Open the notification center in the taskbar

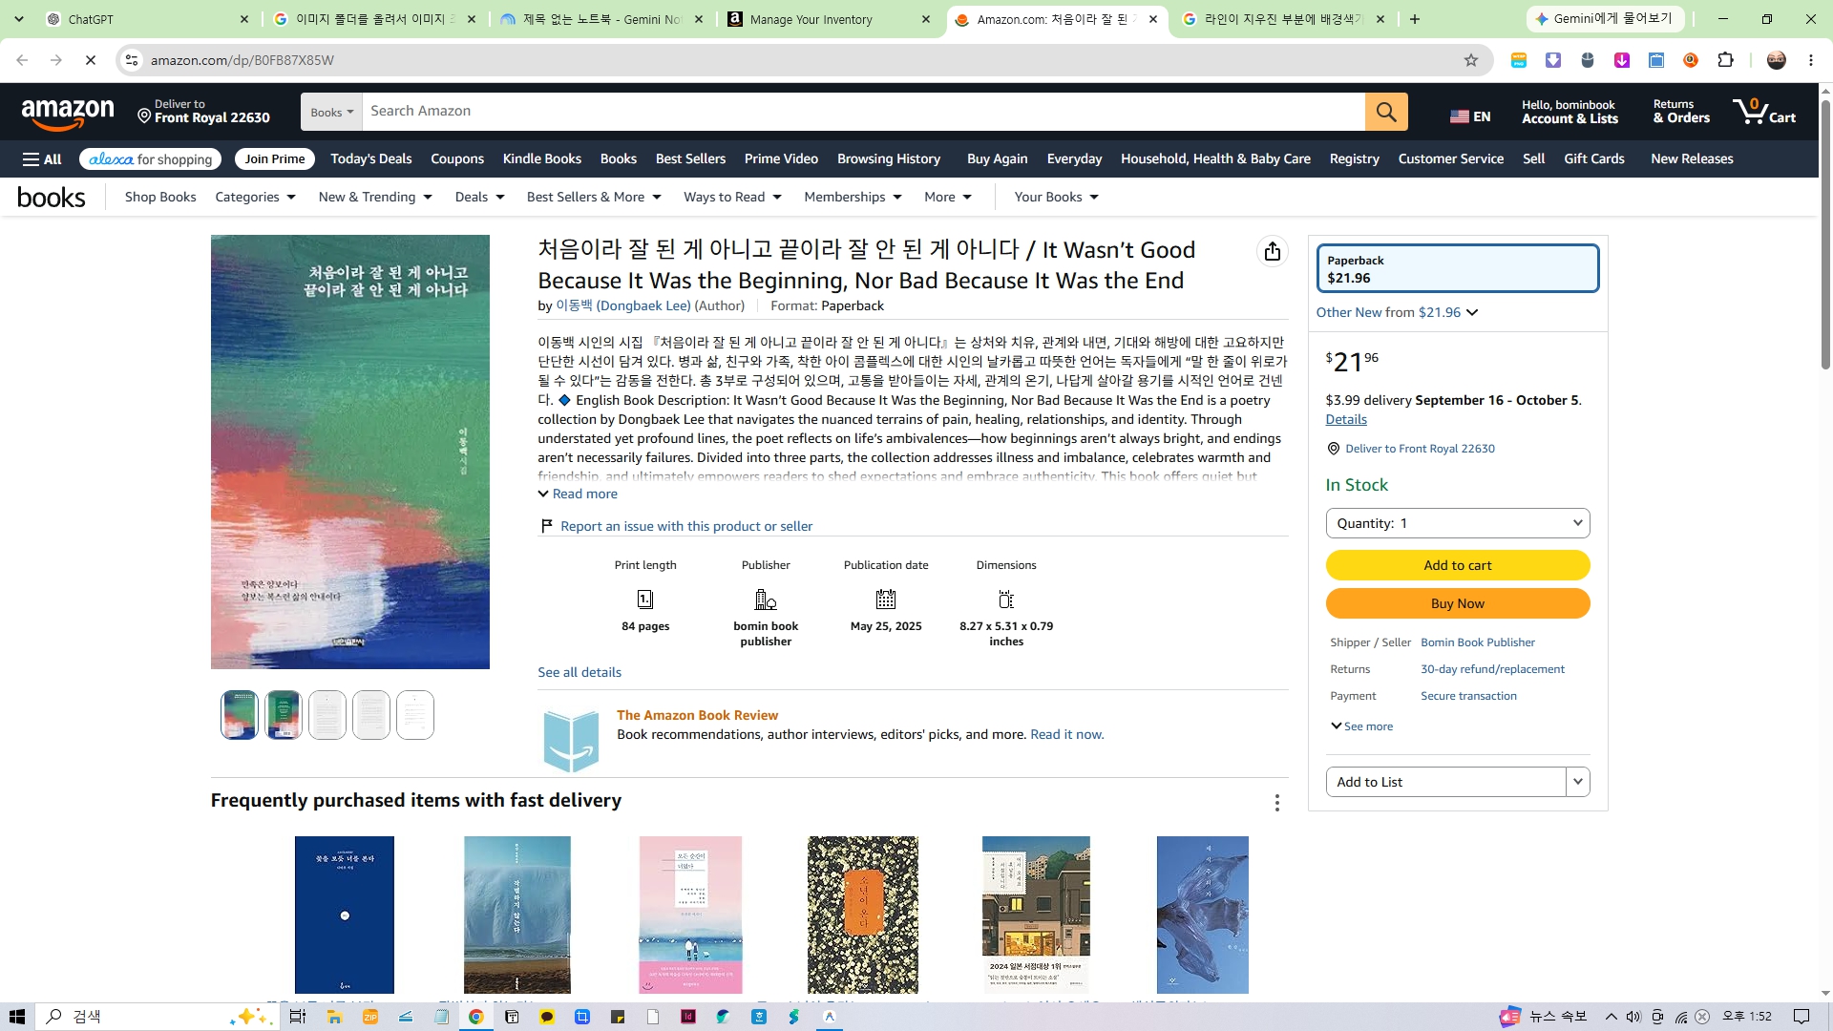[1801, 1017]
